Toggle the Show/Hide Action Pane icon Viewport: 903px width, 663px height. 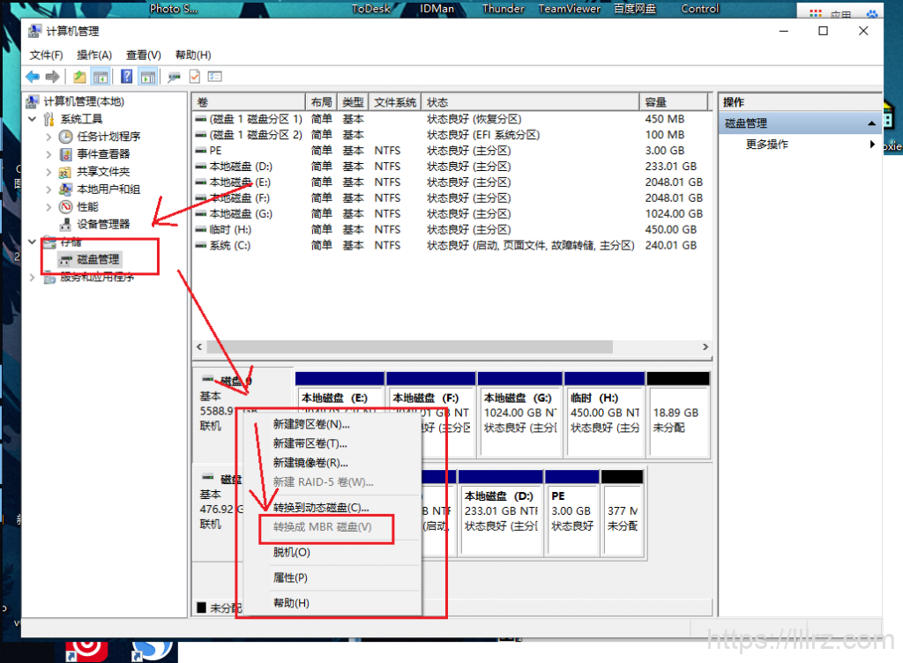pyautogui.click(x=147, y=77)
